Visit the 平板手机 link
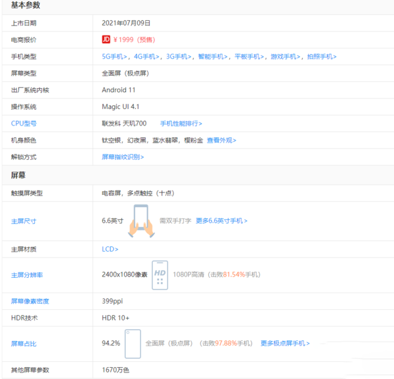Viewport: 394px width, 379px height. tap(250, 56)
